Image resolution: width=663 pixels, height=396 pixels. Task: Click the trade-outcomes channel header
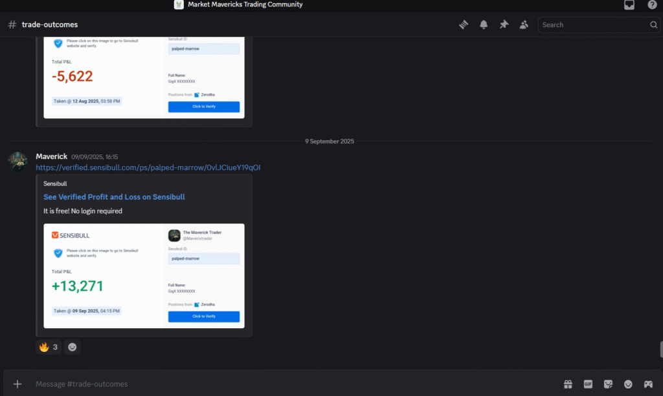tap(43, 24)
